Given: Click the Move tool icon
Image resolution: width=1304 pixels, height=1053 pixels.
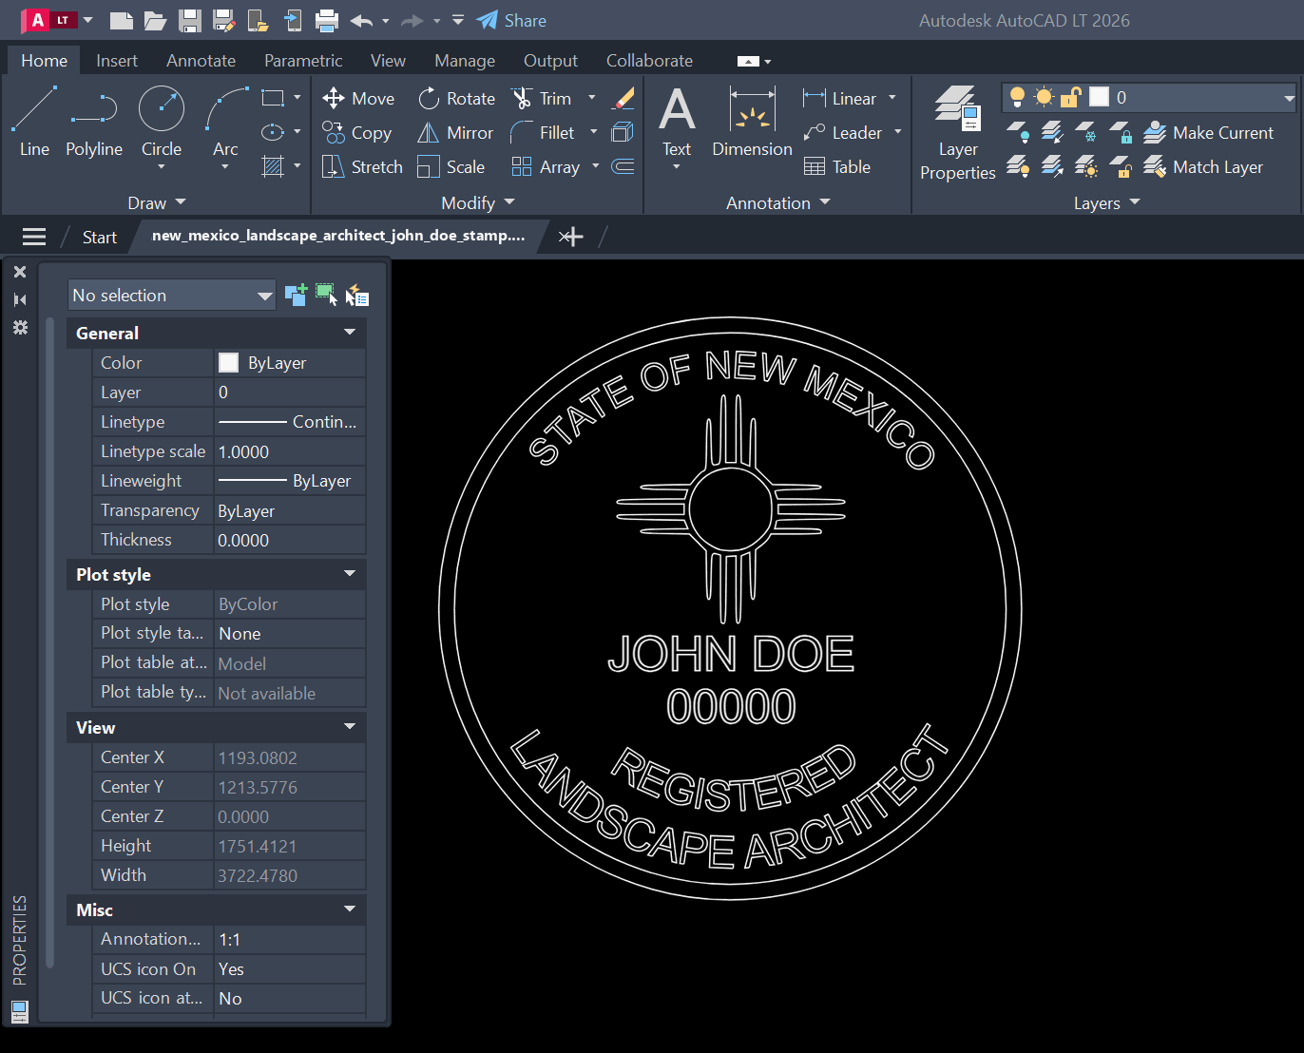Looking at the screenshot, I should (334, 98).
